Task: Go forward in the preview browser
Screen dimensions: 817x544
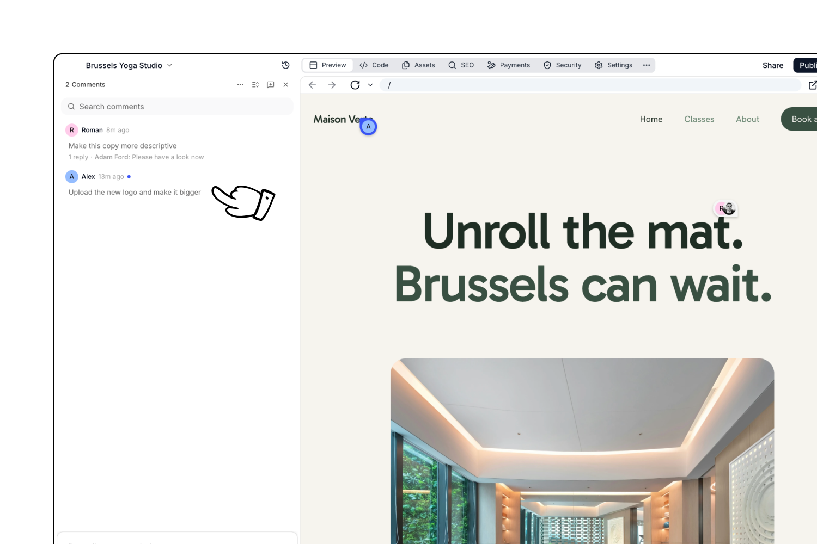Action: click(x=332, y=85)
